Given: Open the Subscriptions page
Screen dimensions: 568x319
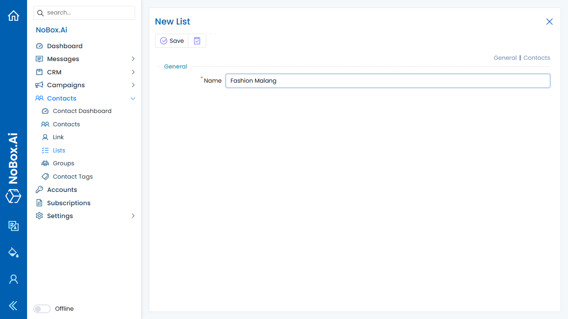Looking at the screenshot, I should tap(68, 203).
